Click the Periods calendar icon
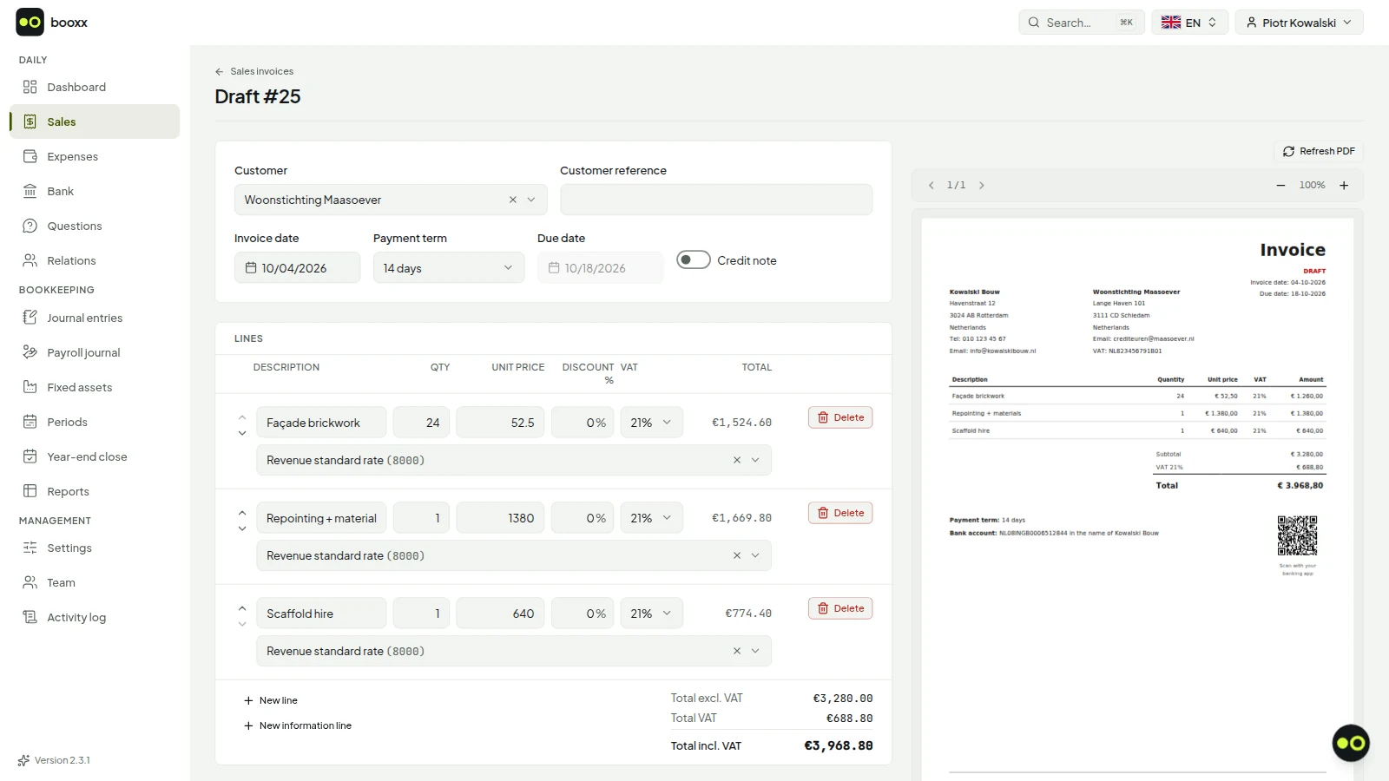The width and height of the screenshot is (1389, 781). click(x=30, y=422)
